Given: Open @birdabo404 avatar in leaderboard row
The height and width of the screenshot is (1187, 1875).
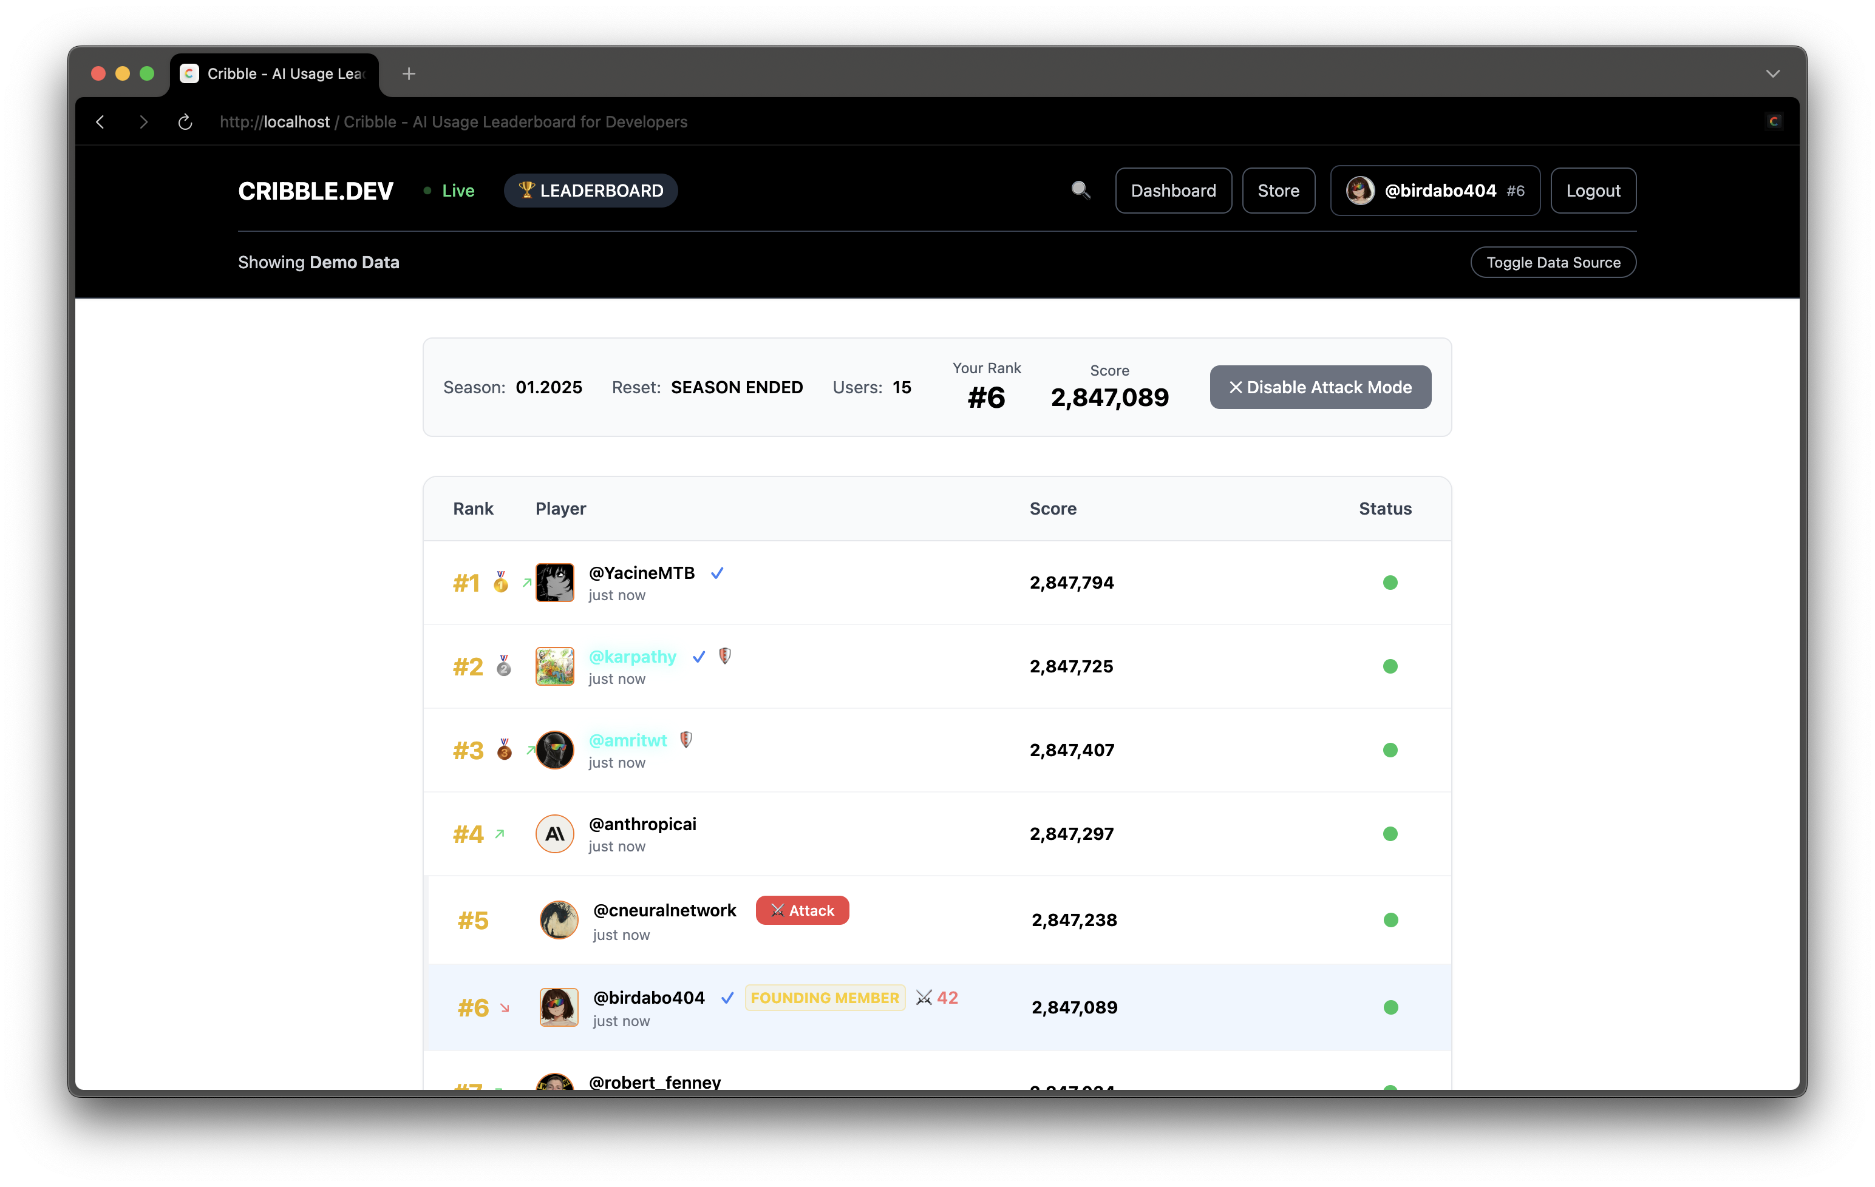Looking at the screenshot, I should coord(559,1007).
